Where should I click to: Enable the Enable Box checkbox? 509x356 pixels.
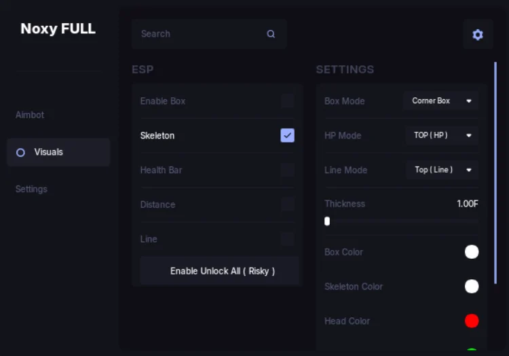[x=287, y=101]
